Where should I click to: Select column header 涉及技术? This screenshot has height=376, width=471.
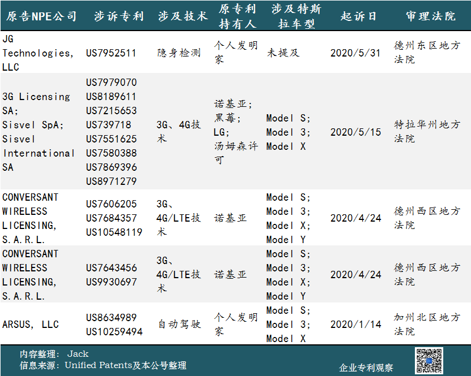click(183, 16)
